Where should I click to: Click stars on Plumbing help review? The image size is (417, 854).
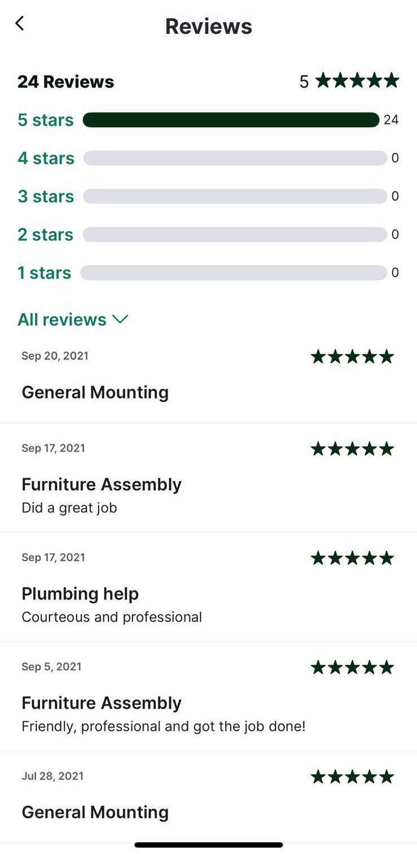click(x=352, y=558)
